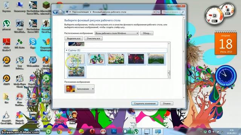
Task: Launch the Subway Surfers desktop shortcut
Action: pos(73,117)
